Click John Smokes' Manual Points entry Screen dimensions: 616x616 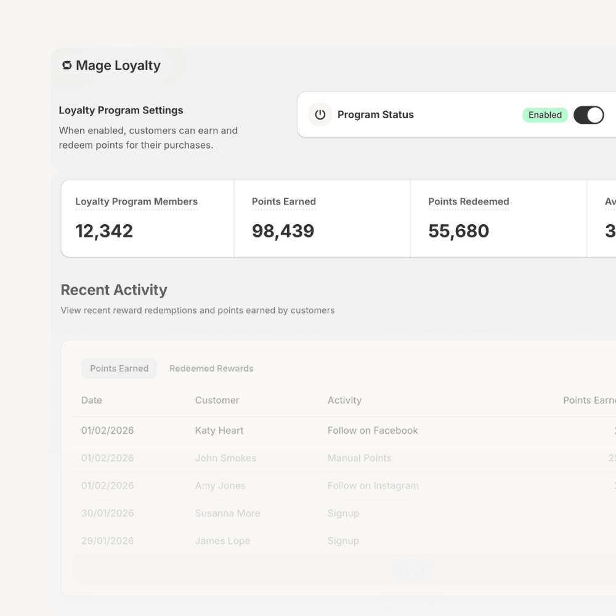[359, 458]
